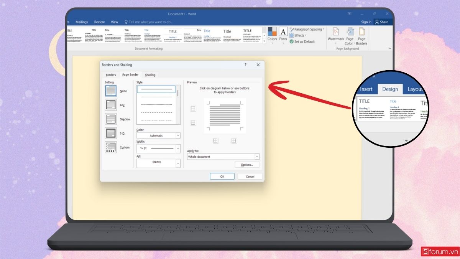Screen dimensions: 460x259
Task: Click the Page Borders ribbon icon
Action: (361, 36)
